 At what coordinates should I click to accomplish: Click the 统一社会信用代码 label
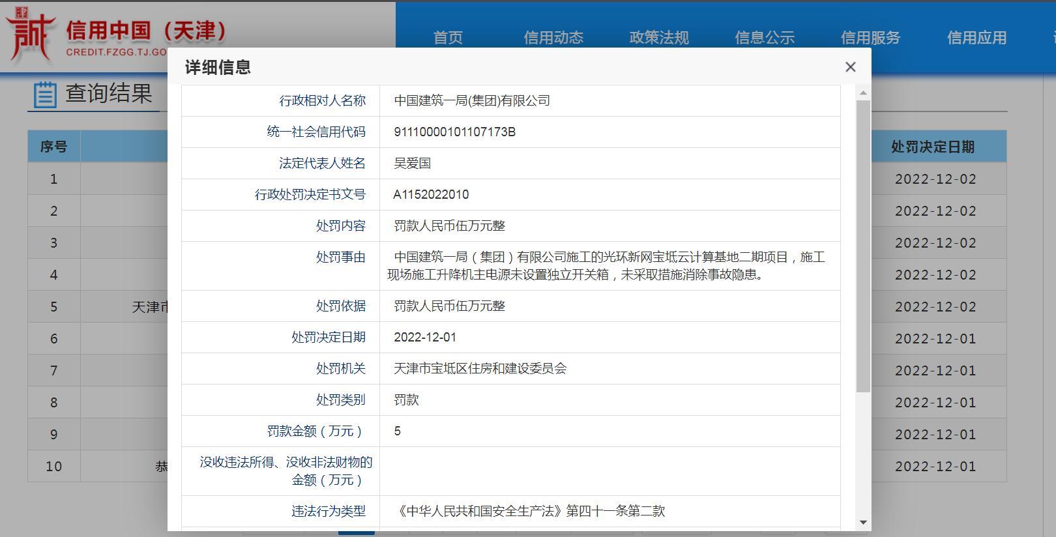coord(316,132)
